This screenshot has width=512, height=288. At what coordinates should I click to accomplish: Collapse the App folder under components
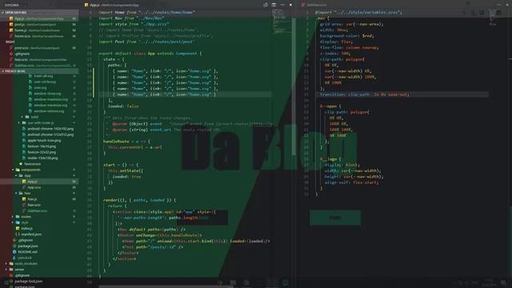pyautogui.click(x=27, y=176)
